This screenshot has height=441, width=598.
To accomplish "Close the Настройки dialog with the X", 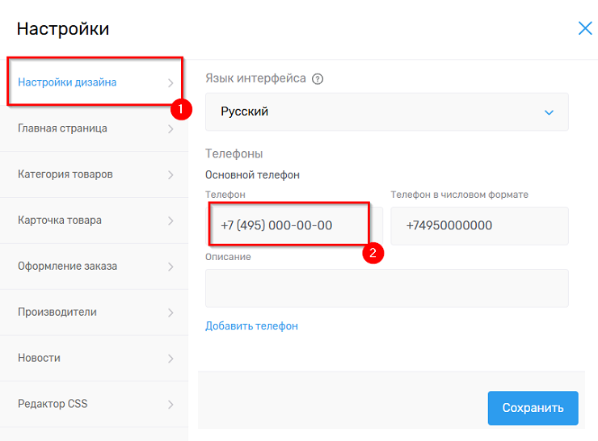I will click(585, 28).
